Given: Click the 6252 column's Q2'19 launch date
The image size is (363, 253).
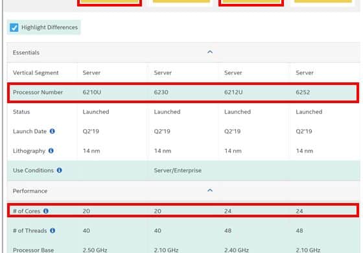Looking at the screenshot, I should [x=304, y=131].
